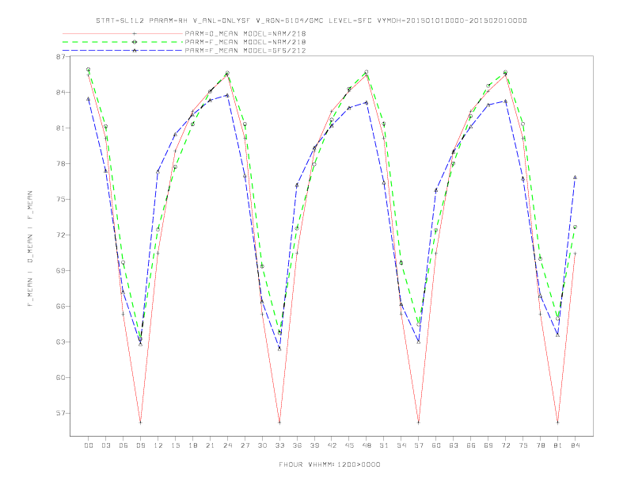
Task: Click x-axis tick label 15
Action: (x=175, y=445)
